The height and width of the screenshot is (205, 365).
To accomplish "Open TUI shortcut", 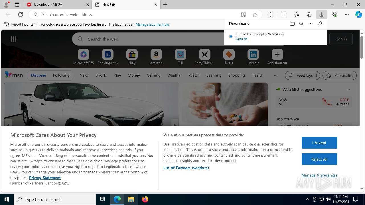I will pyautogui.click(x=180, y=57).
